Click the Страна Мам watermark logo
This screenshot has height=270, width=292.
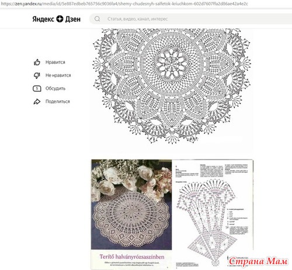click(x=258, y=261)
